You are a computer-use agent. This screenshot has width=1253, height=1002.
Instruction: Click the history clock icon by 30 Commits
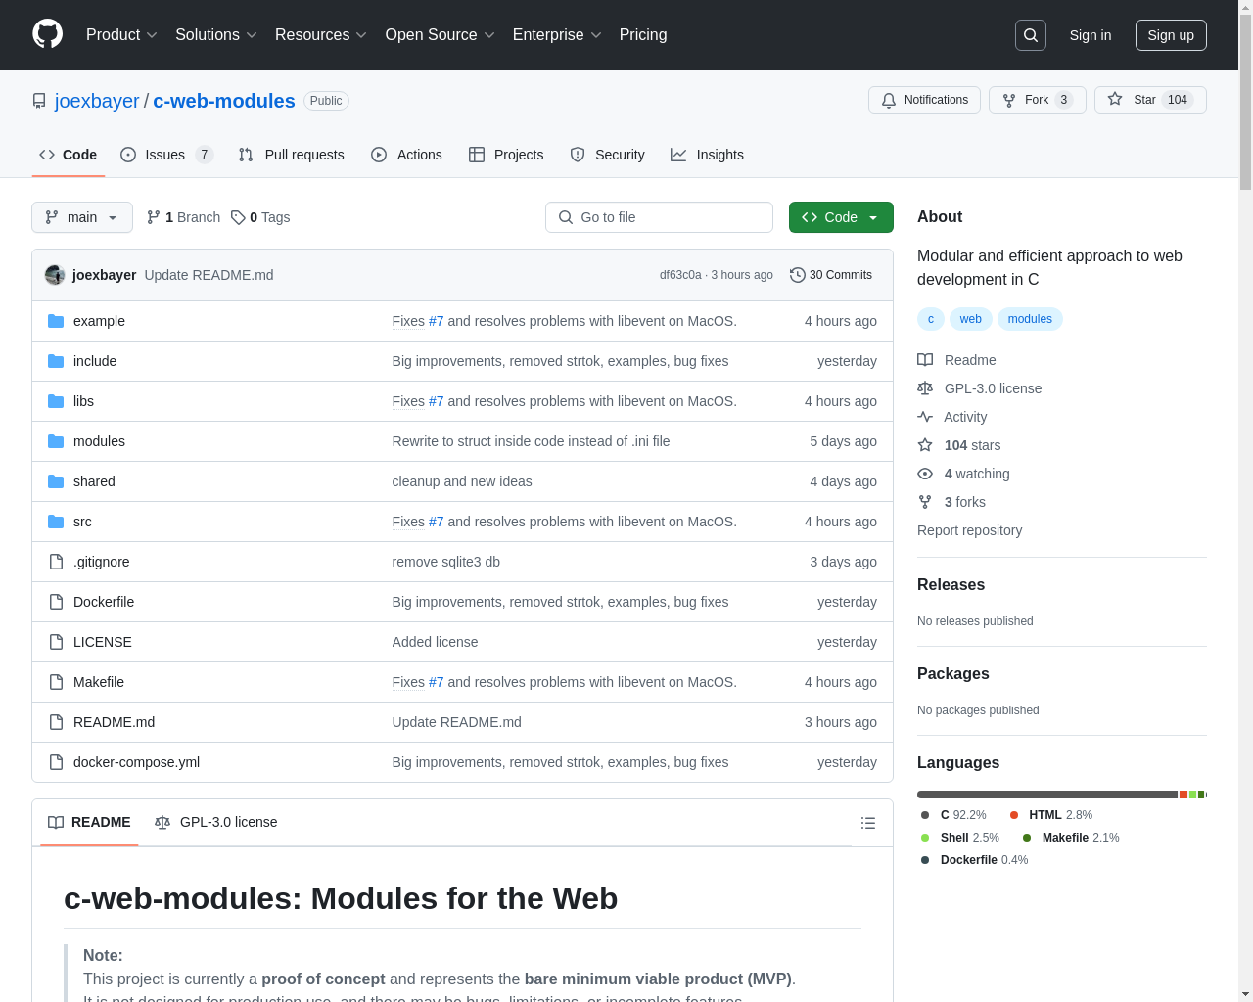798,275
